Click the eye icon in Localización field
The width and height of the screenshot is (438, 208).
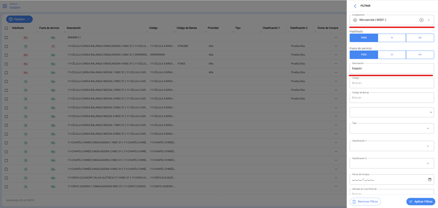click(355, 20)
